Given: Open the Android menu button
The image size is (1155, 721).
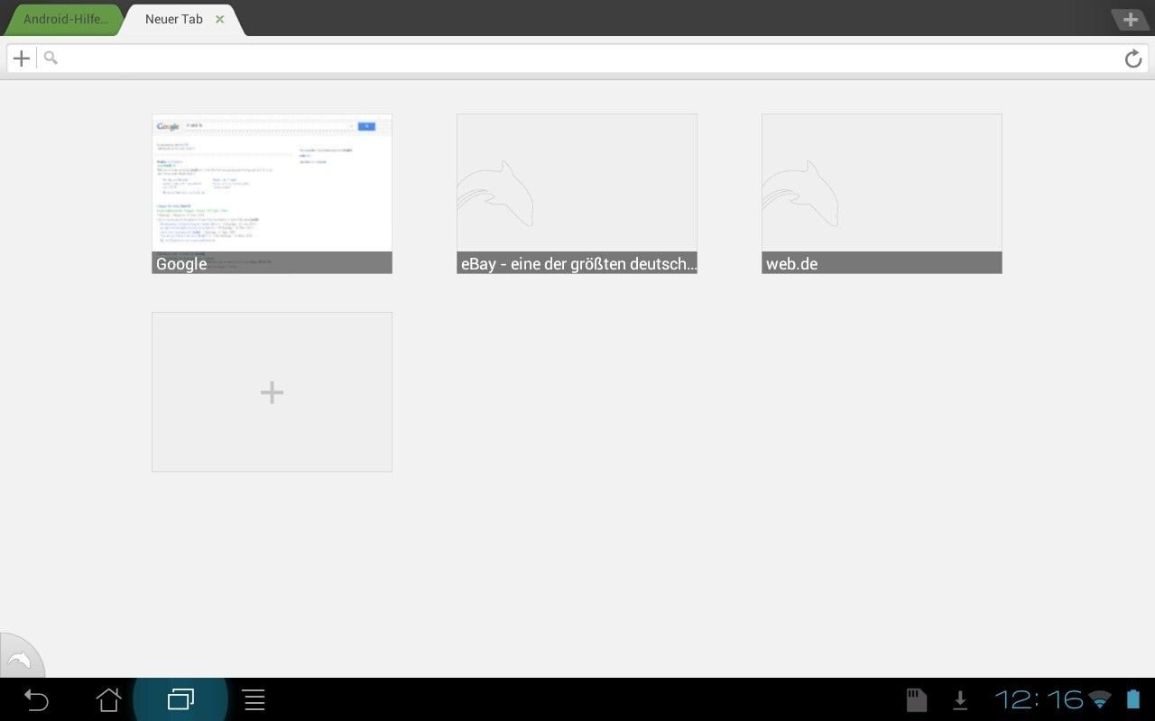Looking at the screenshot, I should tap(254, 699).
